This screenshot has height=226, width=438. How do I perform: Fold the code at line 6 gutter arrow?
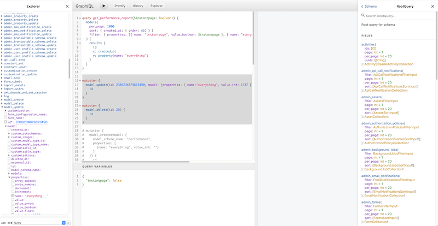(80, 39)
